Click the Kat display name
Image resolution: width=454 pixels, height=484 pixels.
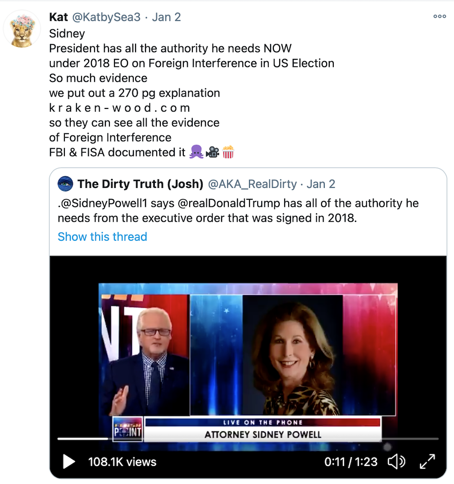click(x=59, y=17)
